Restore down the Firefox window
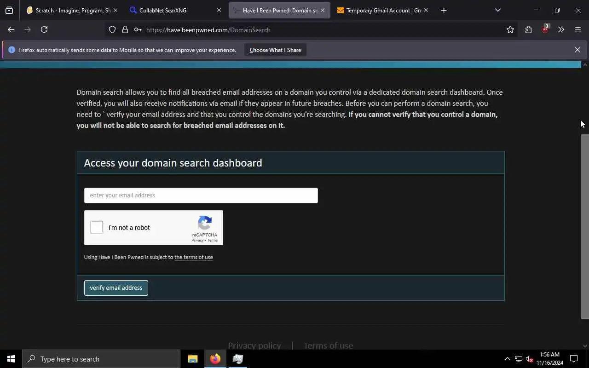589x368 pixels. click(557, 10)
